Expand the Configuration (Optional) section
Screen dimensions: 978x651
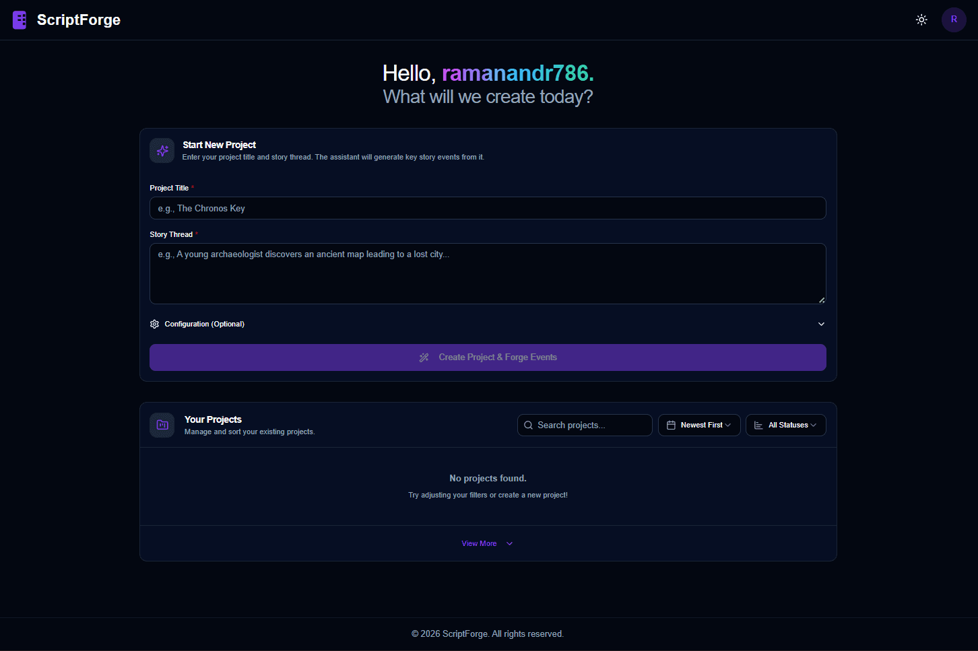pos(205,324)
